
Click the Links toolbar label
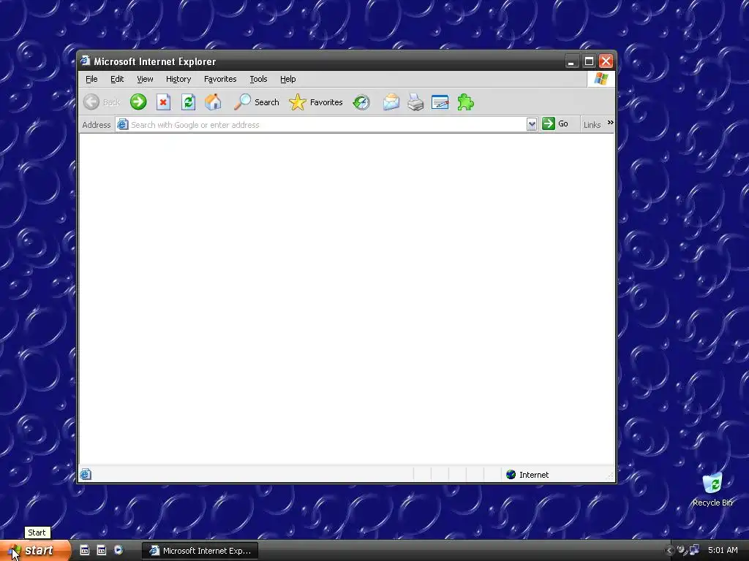click(592, 125)
